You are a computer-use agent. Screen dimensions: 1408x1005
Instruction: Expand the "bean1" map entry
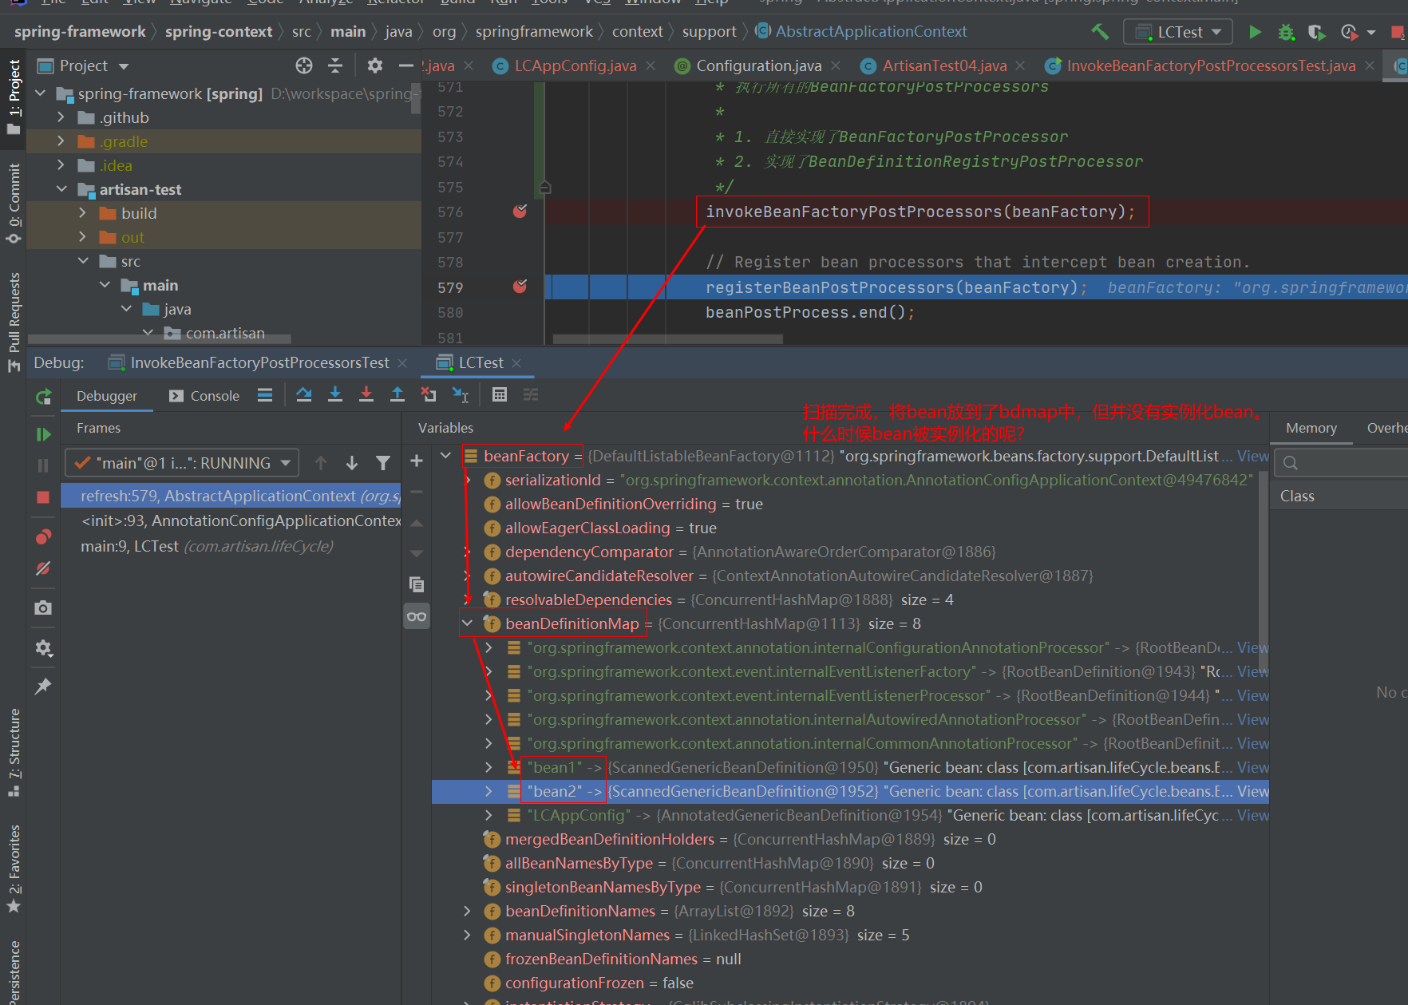489,767
